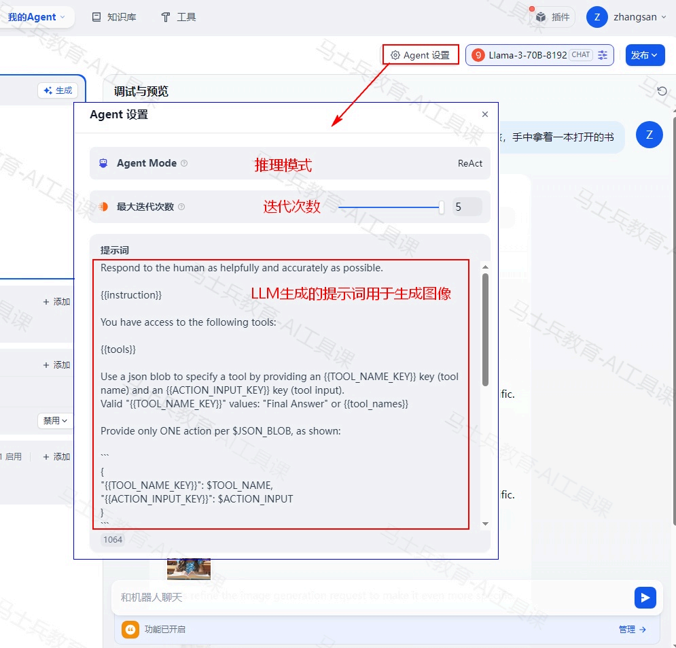
Task: Go to the 知识库 tab
Action: tap(114, 17)
